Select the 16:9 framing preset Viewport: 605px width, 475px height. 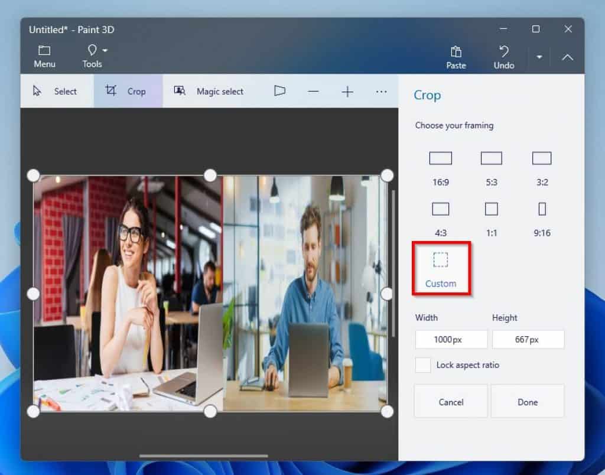(441, 168)
